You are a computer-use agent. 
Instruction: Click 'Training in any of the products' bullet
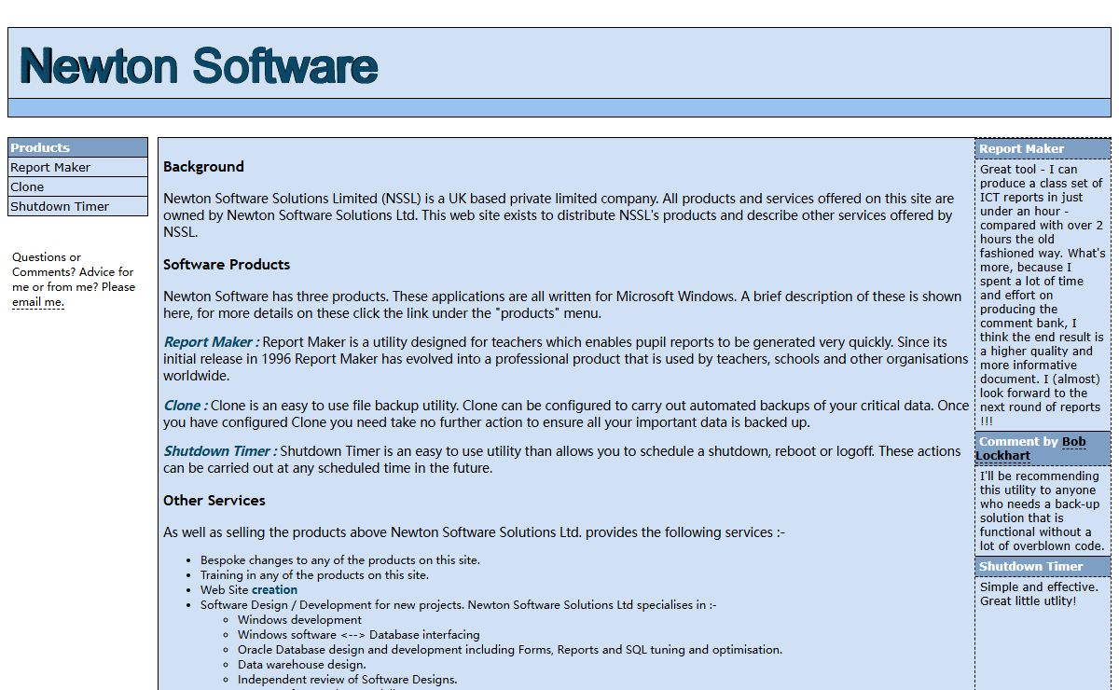[x=314, y=575]
